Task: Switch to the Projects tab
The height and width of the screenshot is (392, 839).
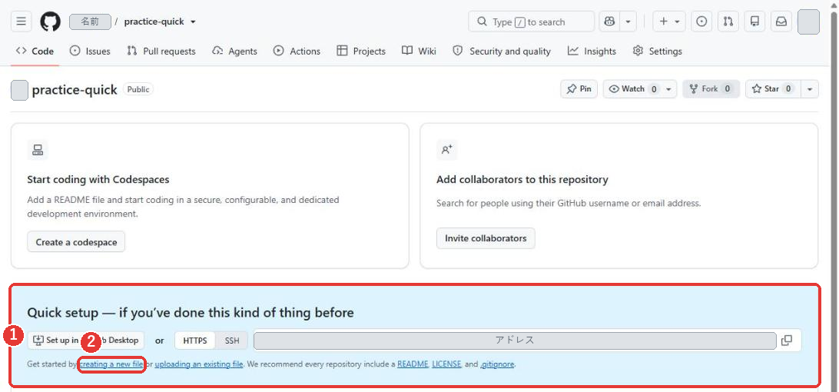Action: (360, 51)
